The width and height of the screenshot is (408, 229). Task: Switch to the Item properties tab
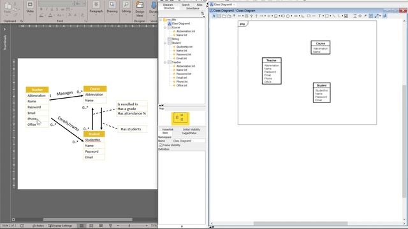[165, 133]
